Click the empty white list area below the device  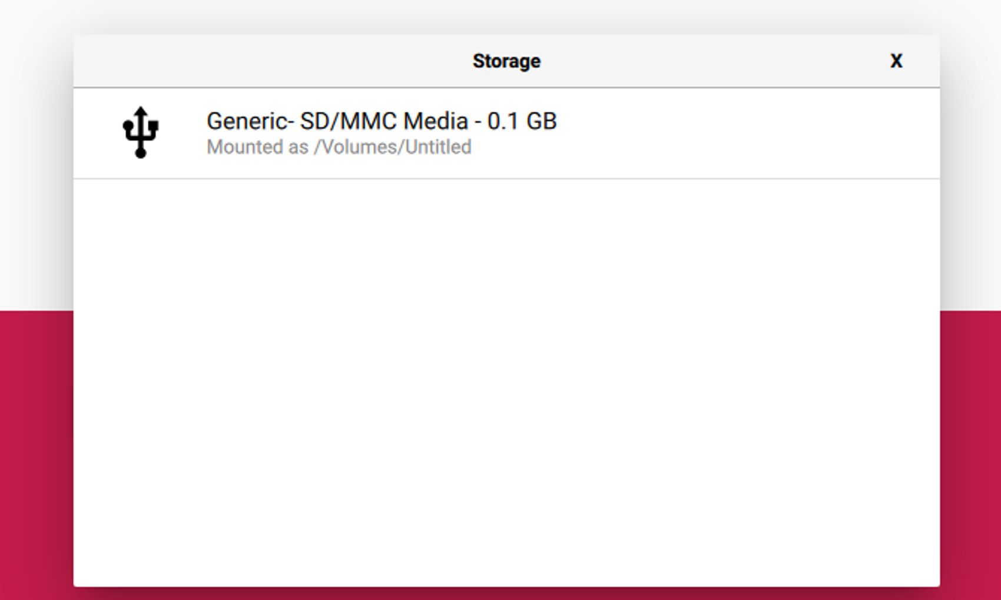pyautogui.click(x=506, y=382)
